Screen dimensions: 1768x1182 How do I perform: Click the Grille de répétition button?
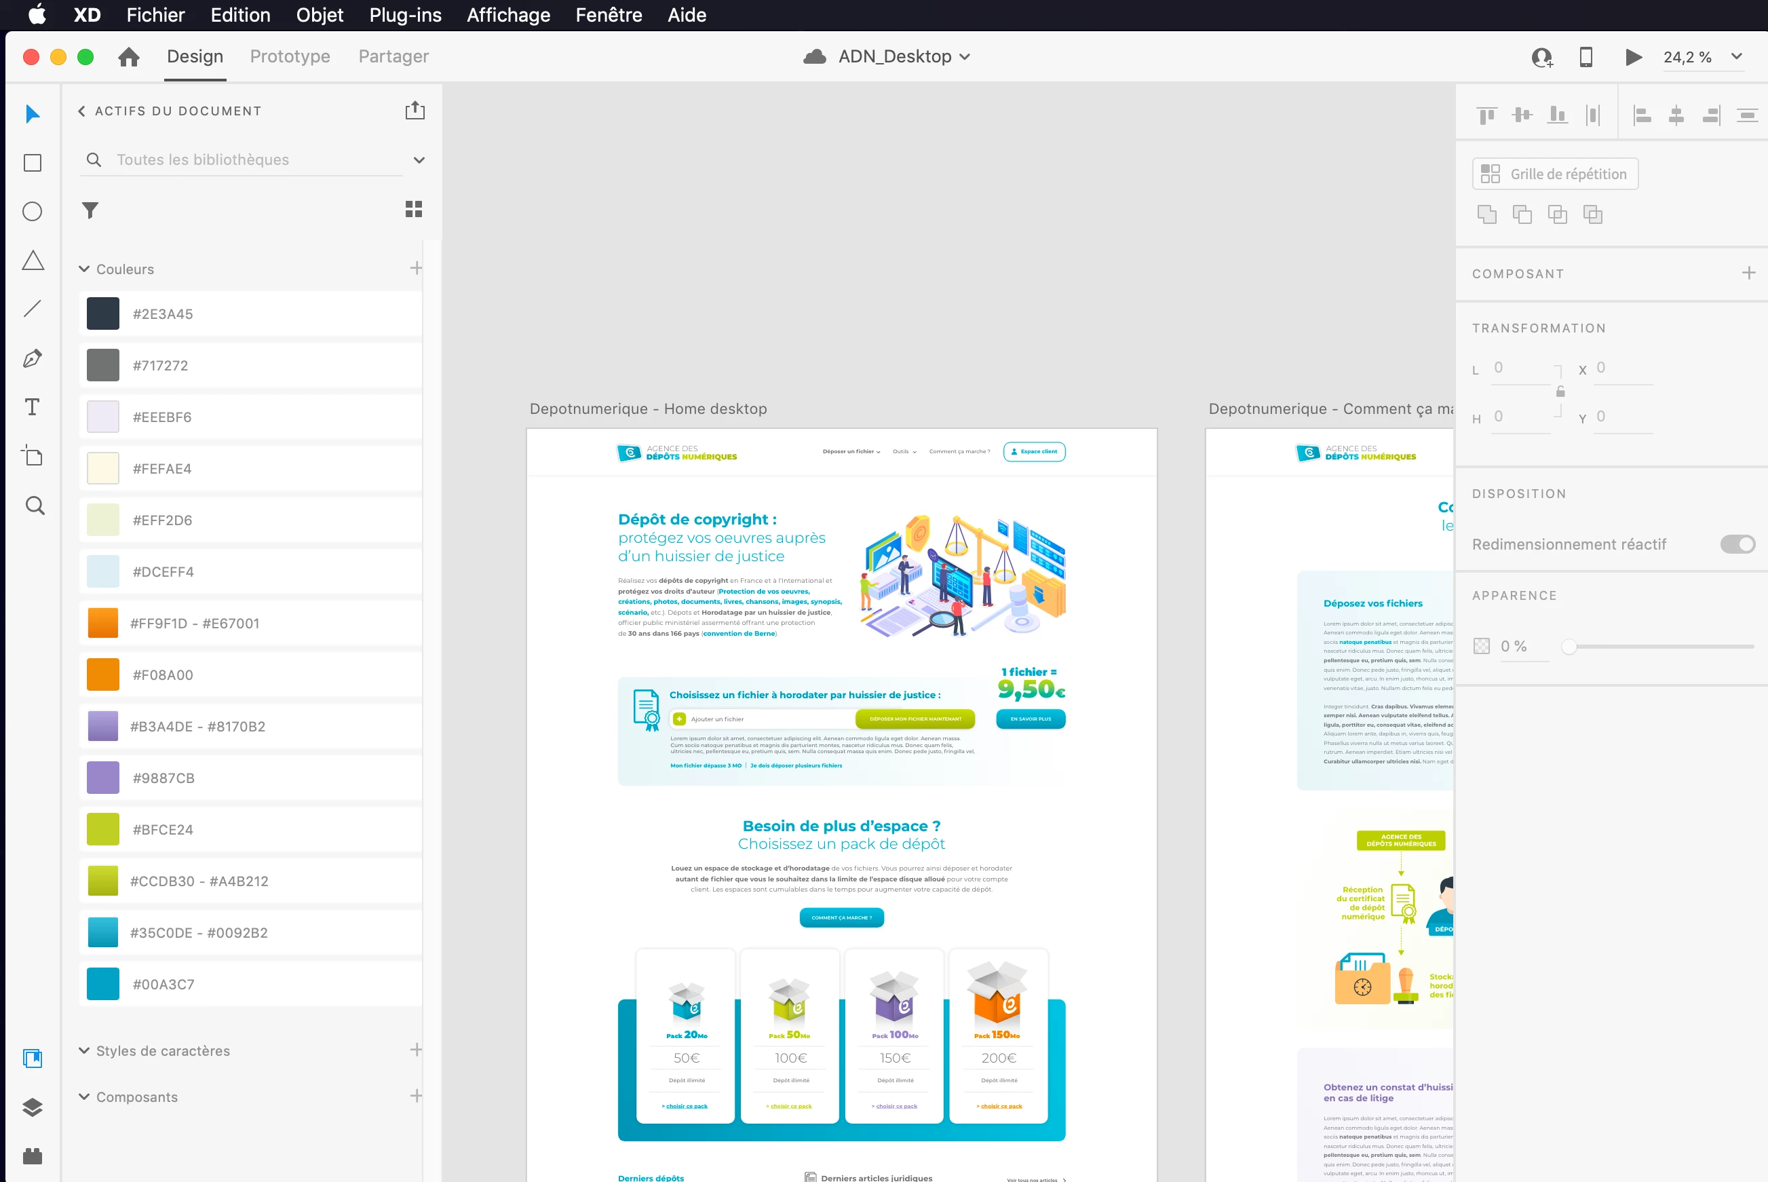(1555, 174)
